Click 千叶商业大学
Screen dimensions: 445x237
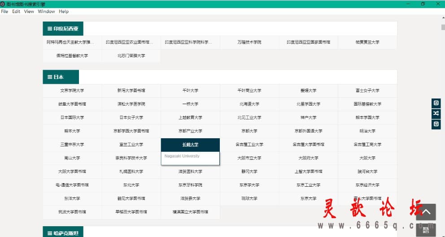click(x=249, y=91)
